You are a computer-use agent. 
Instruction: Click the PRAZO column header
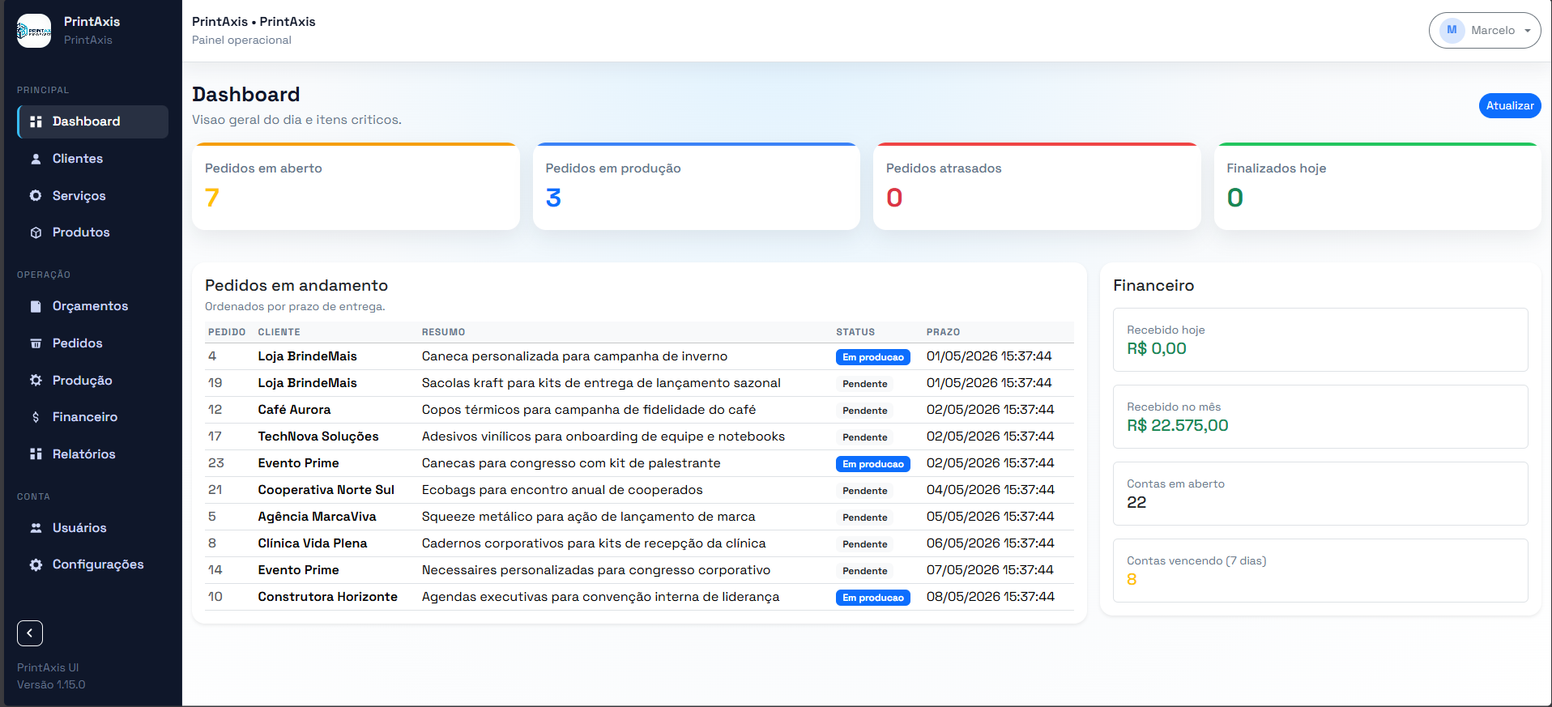coord(944,332)
